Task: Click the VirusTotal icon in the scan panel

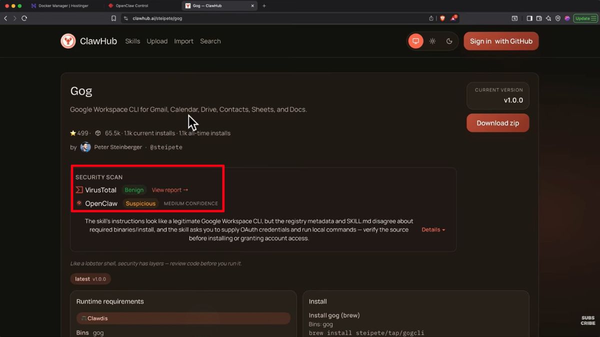Action: coord(78,190)
